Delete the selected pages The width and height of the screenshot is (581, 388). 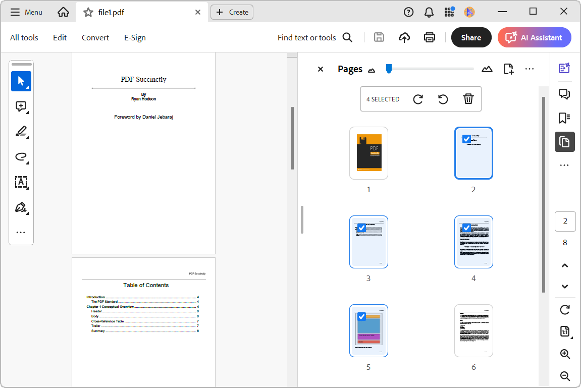click(468, 99)
